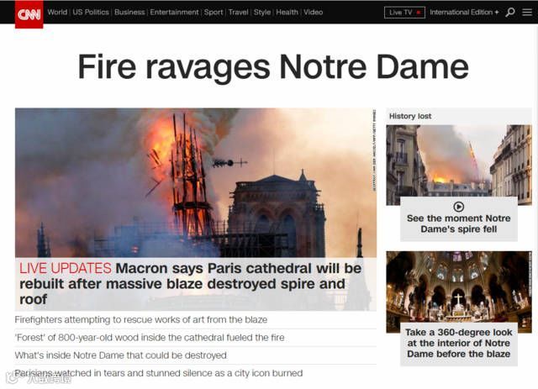Open What's inside Notre Dame link
The width and height of the screenshot is (538, 389).
tap(121, 355)
